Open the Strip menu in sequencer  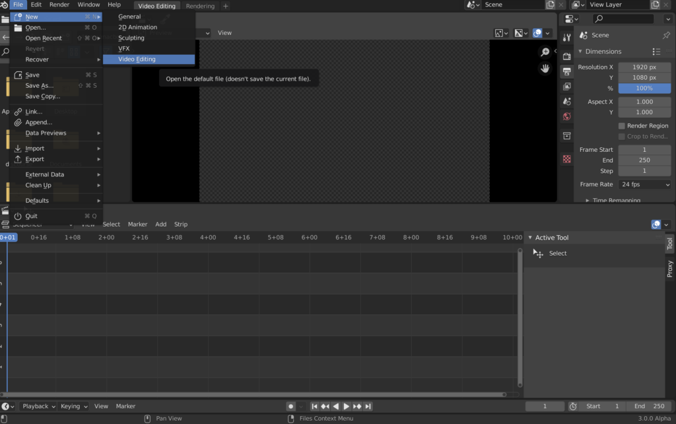tap(181, 225)
